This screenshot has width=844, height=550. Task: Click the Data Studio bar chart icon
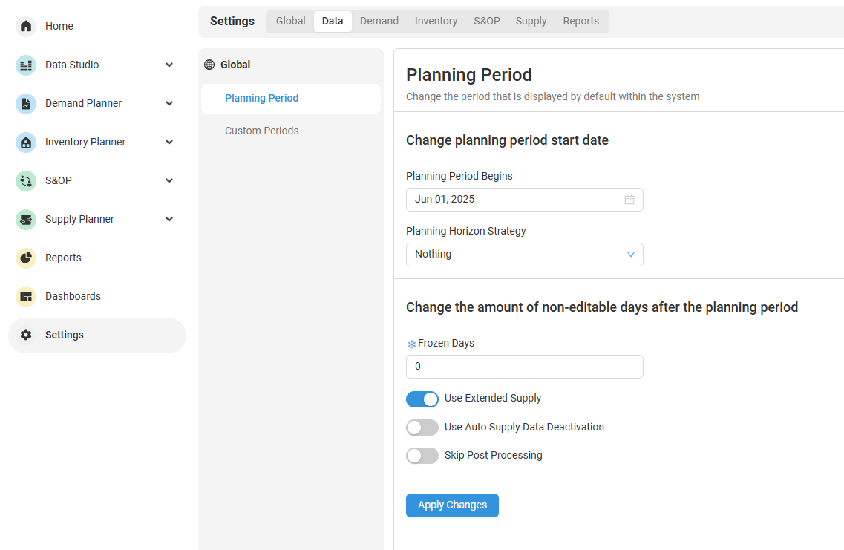point(26,65)
